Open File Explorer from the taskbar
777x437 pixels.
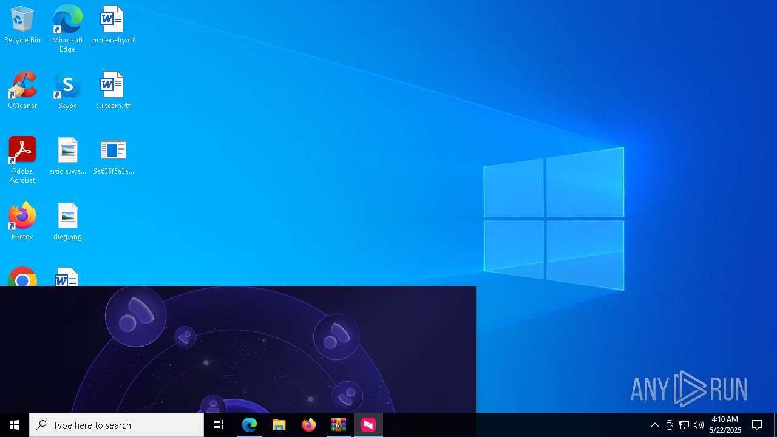[279, 425]
